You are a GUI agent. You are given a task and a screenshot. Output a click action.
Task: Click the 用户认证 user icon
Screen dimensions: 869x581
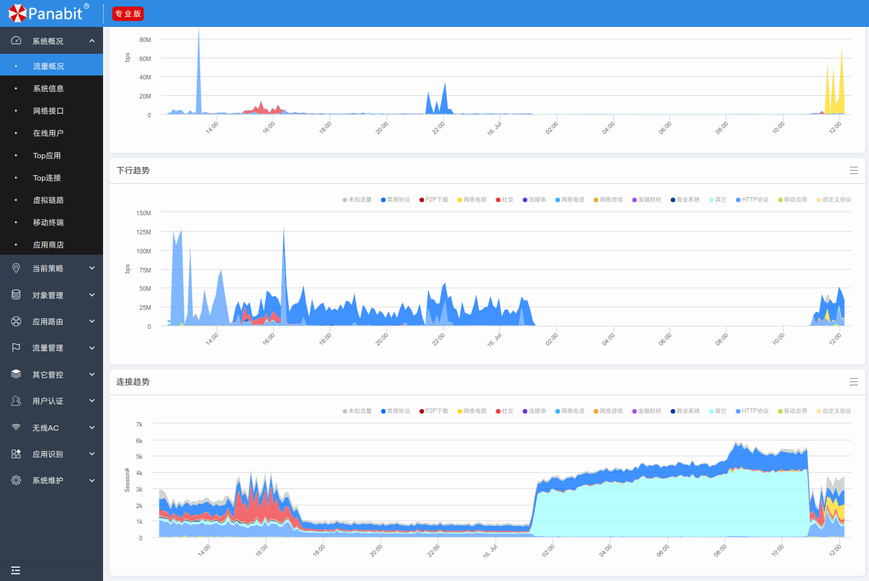[x=16, y=400]
